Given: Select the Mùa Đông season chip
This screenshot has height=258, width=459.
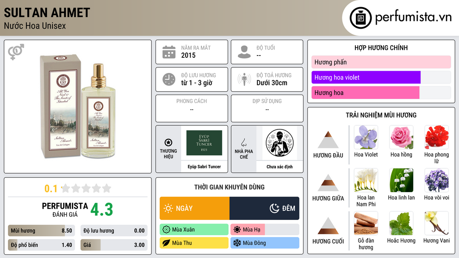Looking at the screenshot, I should click(x=264, y=243).
